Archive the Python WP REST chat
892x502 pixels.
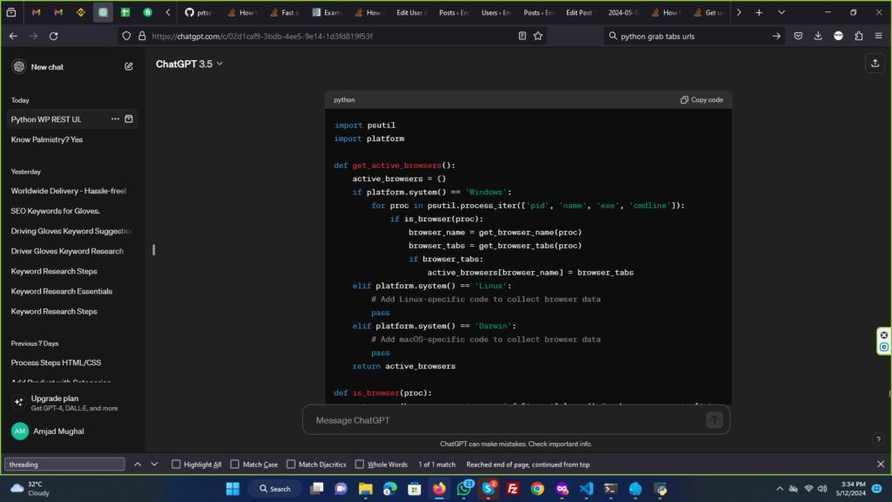pos(129,119)
